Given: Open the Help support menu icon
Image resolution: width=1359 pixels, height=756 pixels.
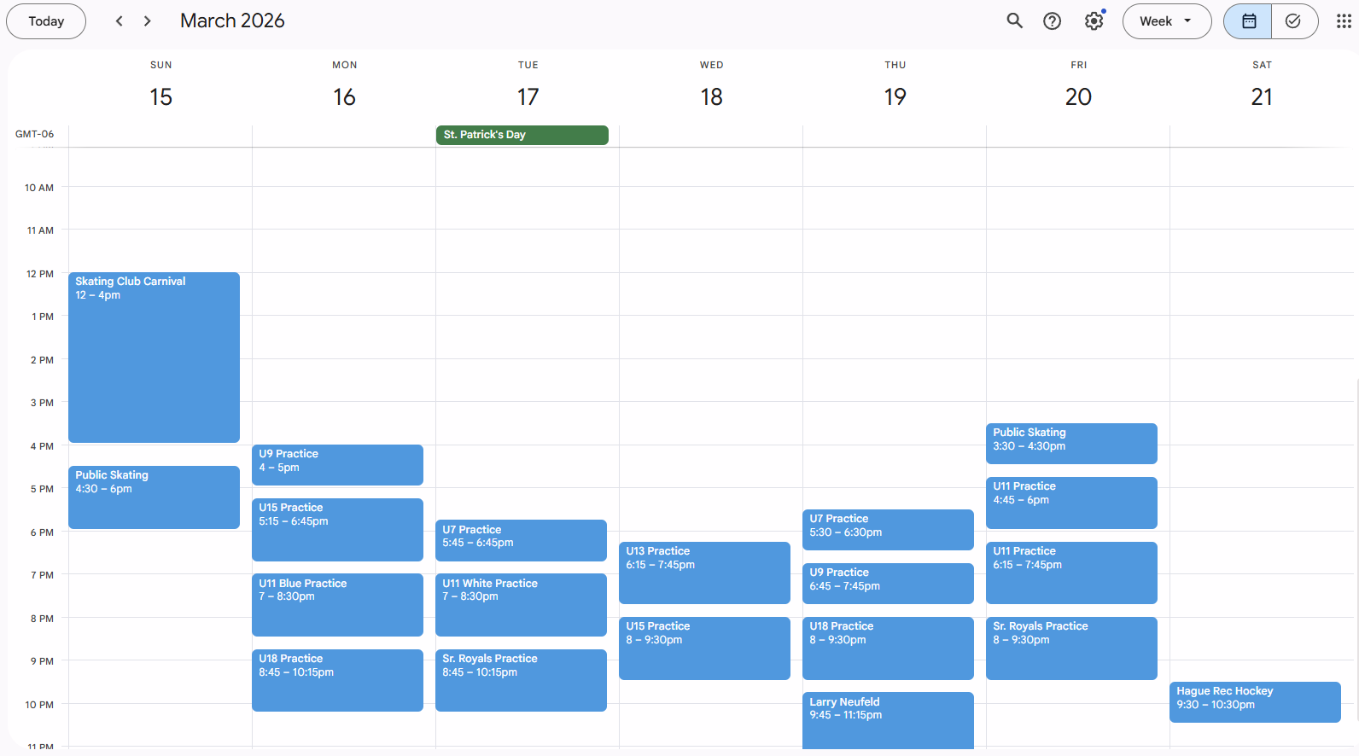Looking at the screenshot, I should (x=1052, y=21).
